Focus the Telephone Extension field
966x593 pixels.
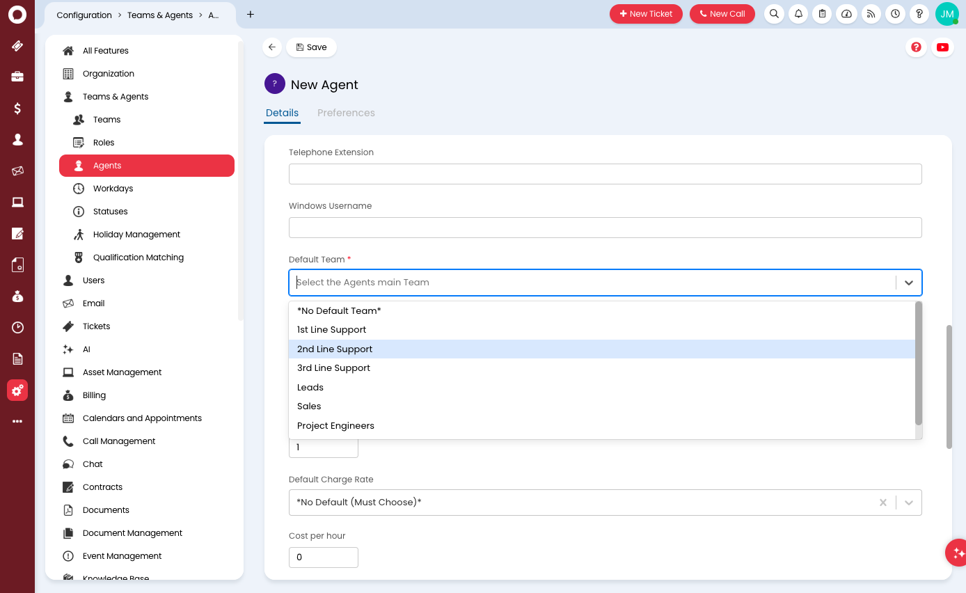(605, 174)
